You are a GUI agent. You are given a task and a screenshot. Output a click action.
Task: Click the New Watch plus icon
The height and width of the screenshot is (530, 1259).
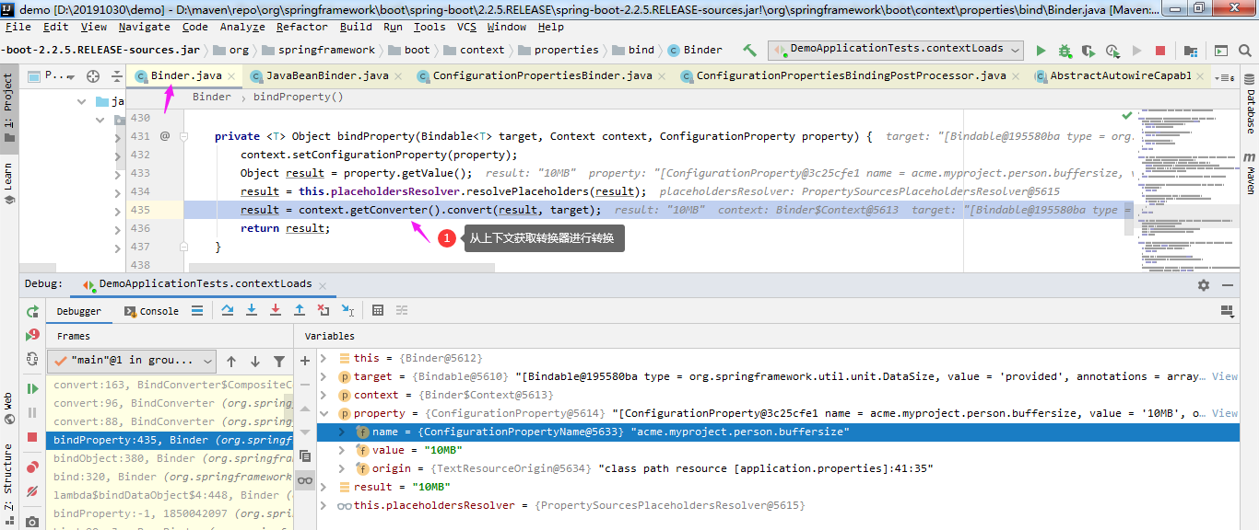pos(305,361)
